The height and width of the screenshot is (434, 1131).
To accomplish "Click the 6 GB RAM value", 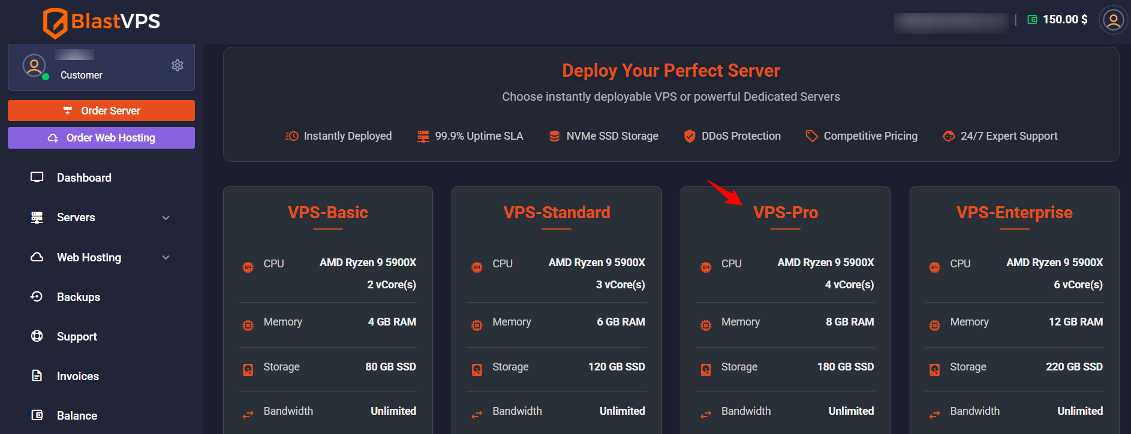I will 621,322.
